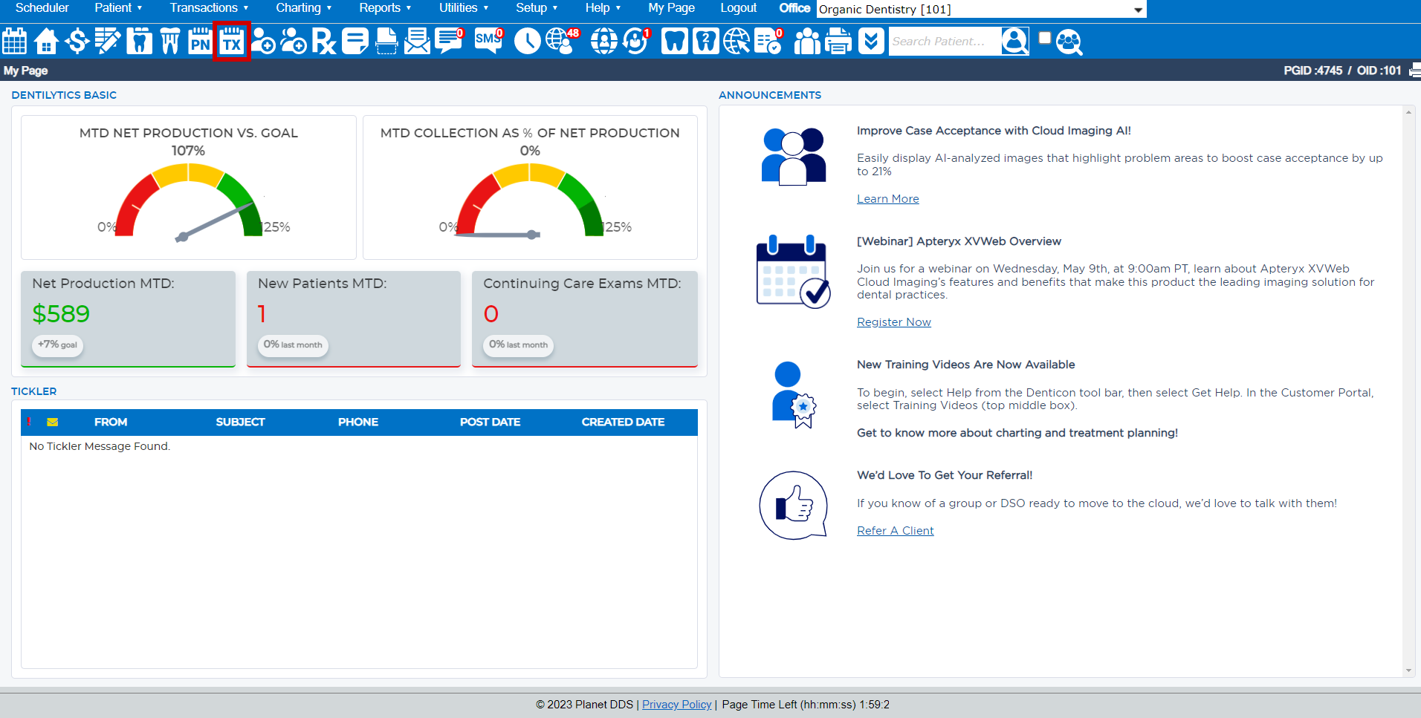Open the Transactions dropdown menu
Viewport: 1421px width, 718px height.
pos(209,8)
